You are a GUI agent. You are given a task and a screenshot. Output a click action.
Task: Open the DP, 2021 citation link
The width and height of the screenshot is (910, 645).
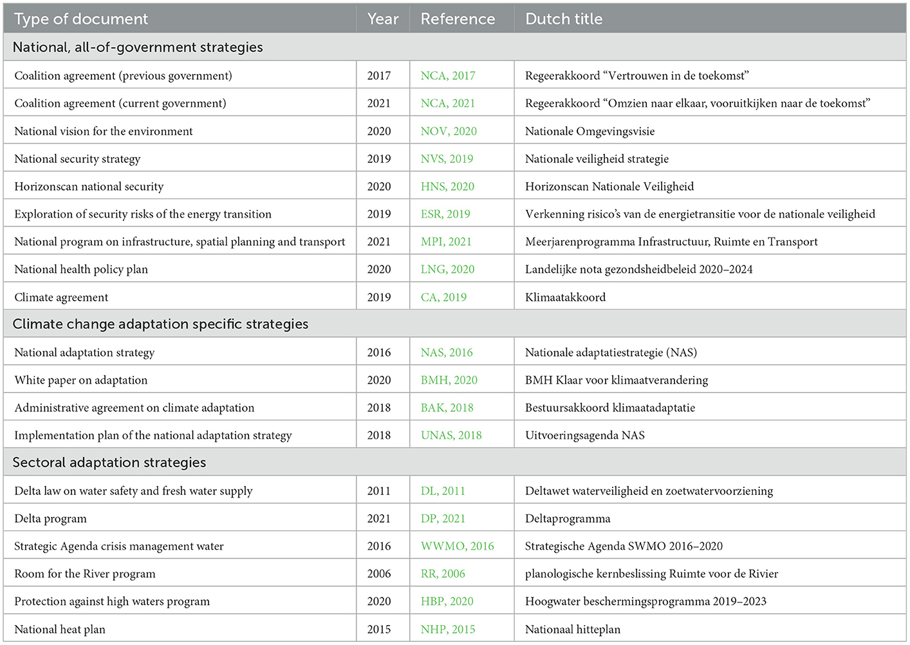443,519
